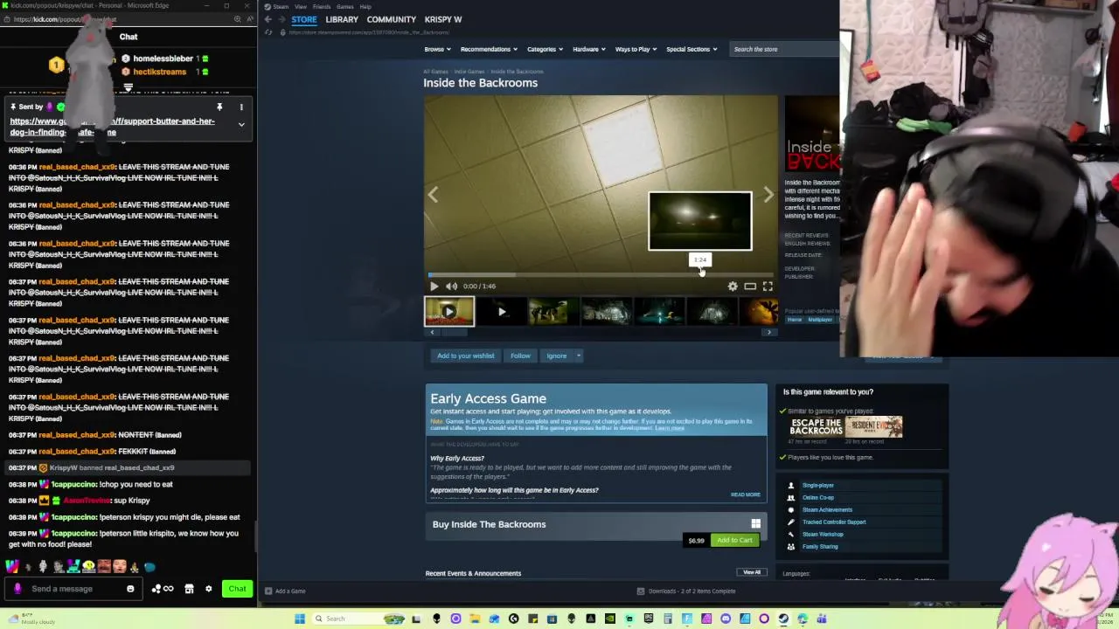
Task: Open the Kick channel points icon
Action: [x=162, y=589]
